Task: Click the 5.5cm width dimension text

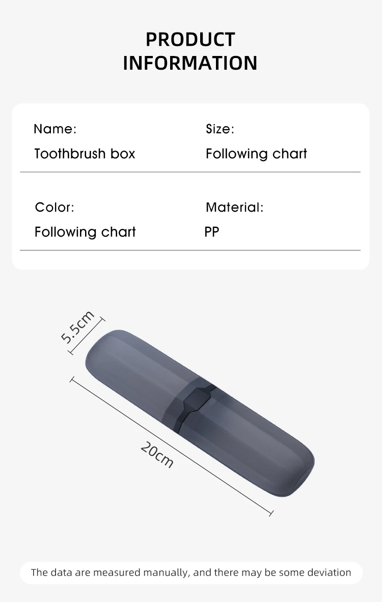Action: point(77,327)
